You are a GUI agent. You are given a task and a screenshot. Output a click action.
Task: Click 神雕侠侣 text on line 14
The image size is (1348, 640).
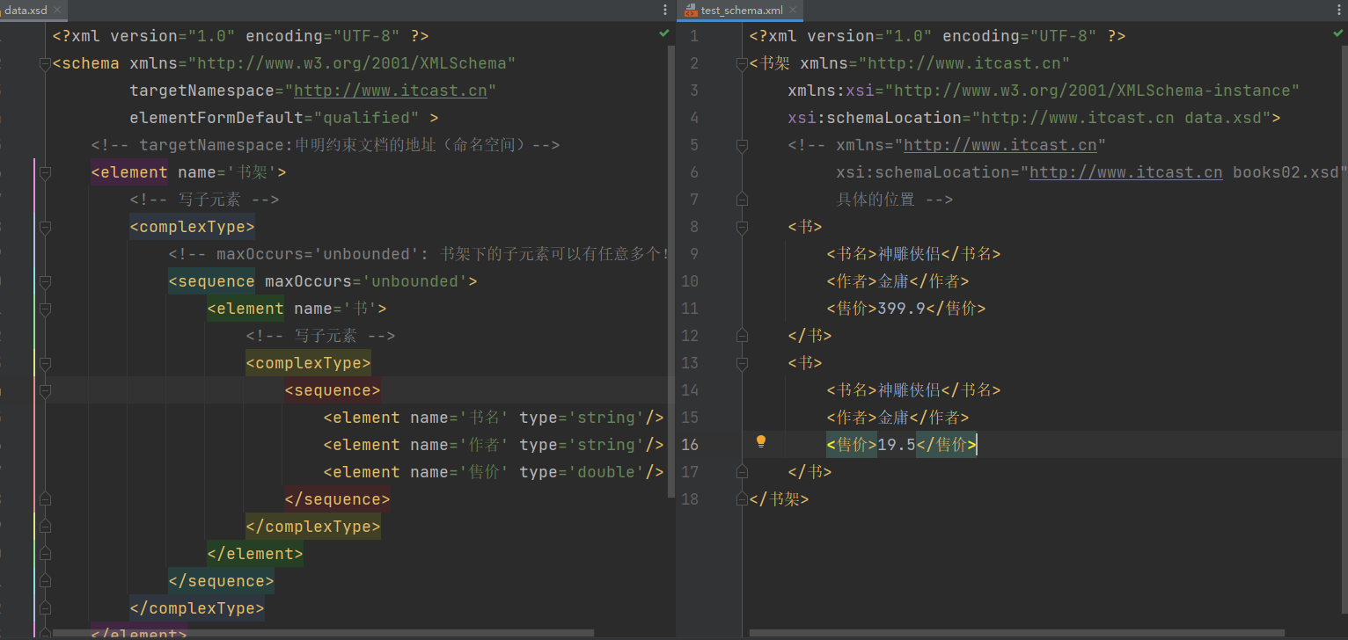(909, 390)
